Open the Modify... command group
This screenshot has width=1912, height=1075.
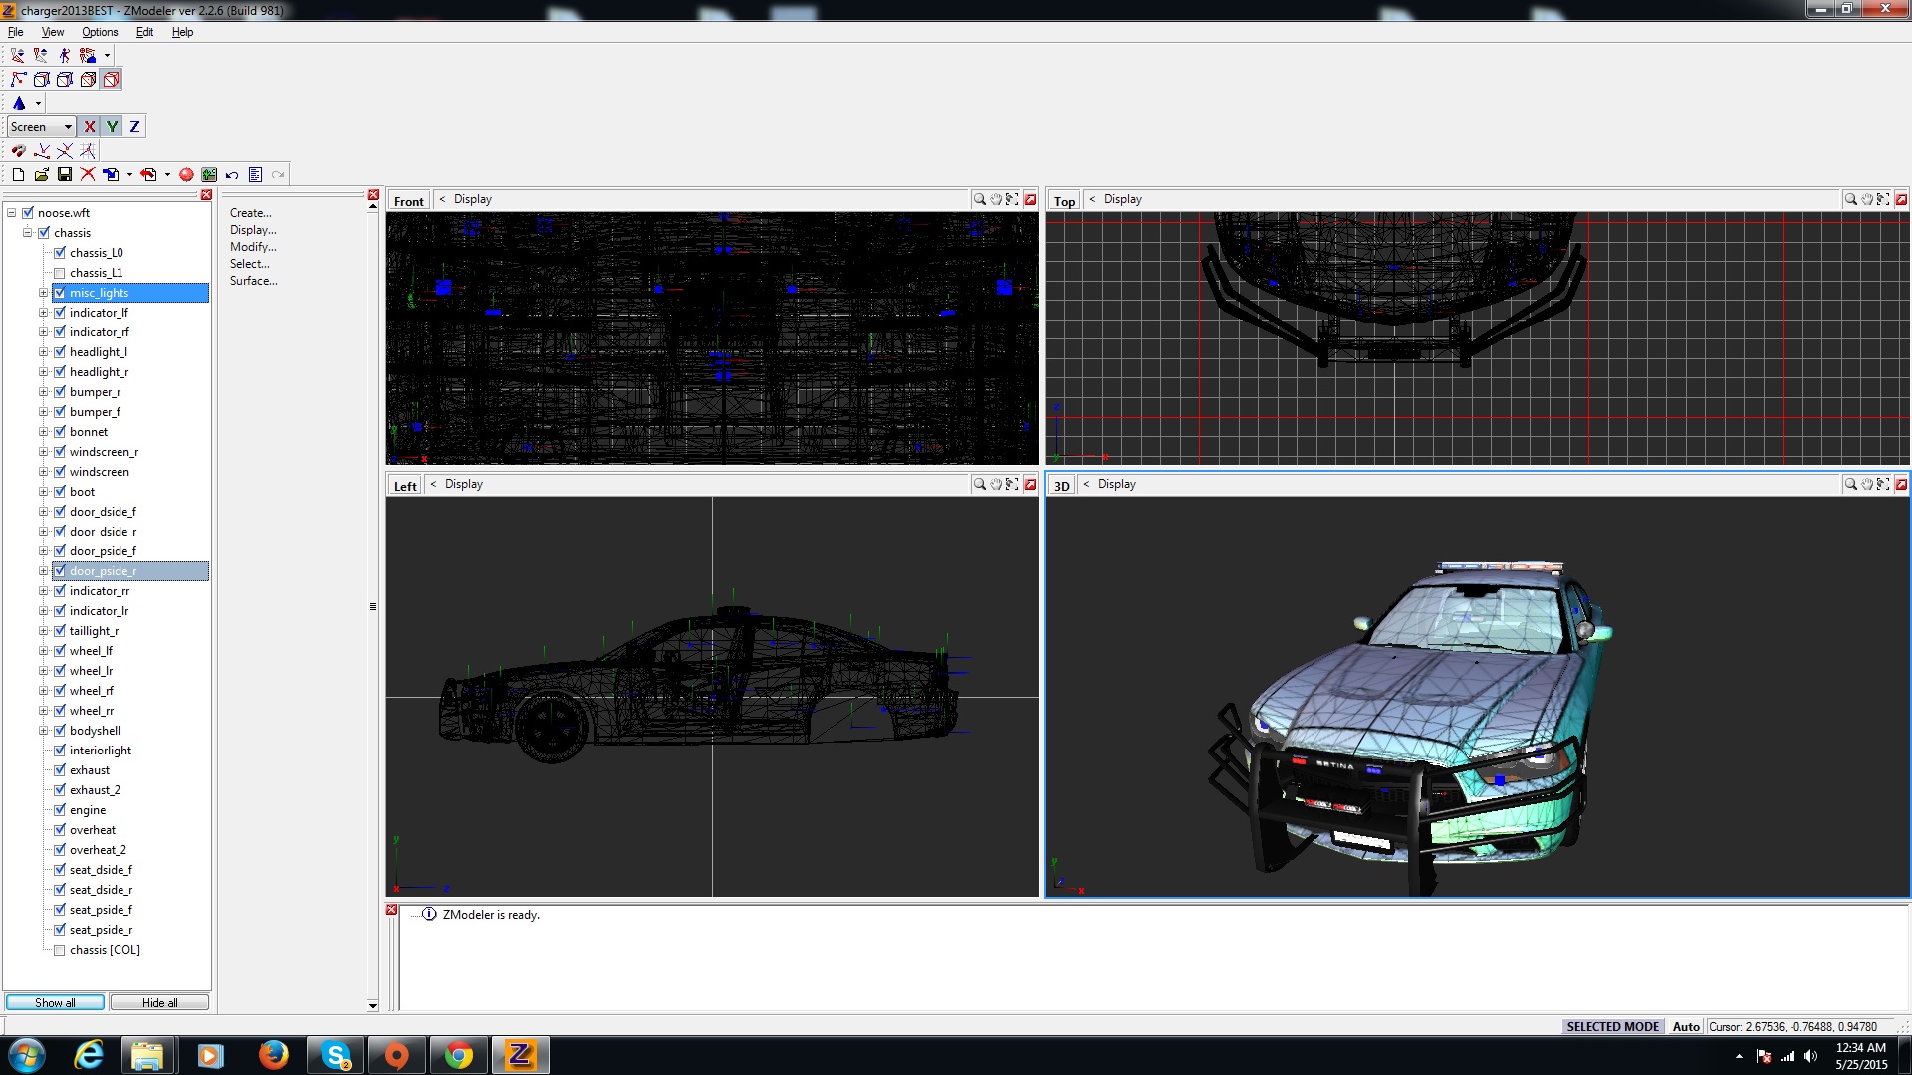coord(253,246)
